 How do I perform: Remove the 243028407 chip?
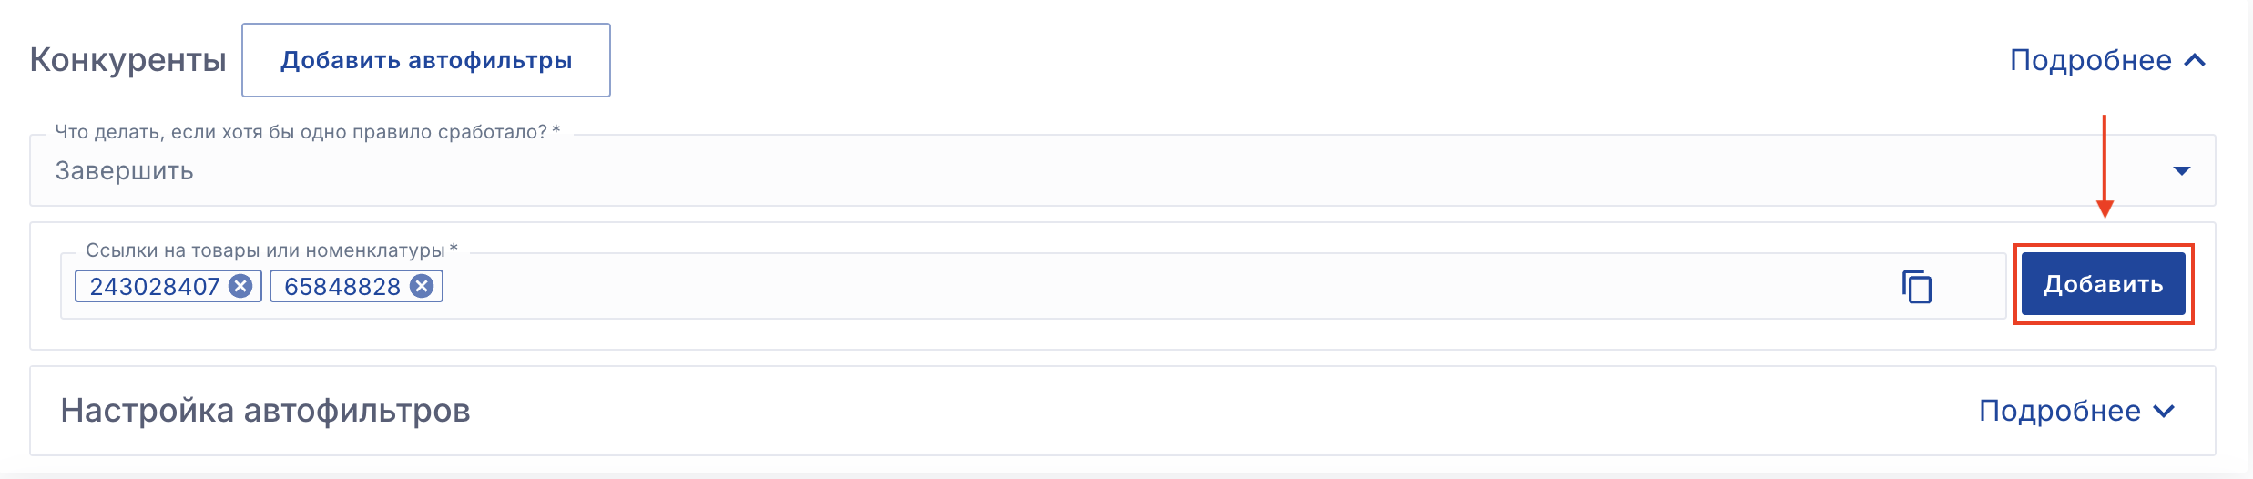pyautogui.click(x=240, y=287)
